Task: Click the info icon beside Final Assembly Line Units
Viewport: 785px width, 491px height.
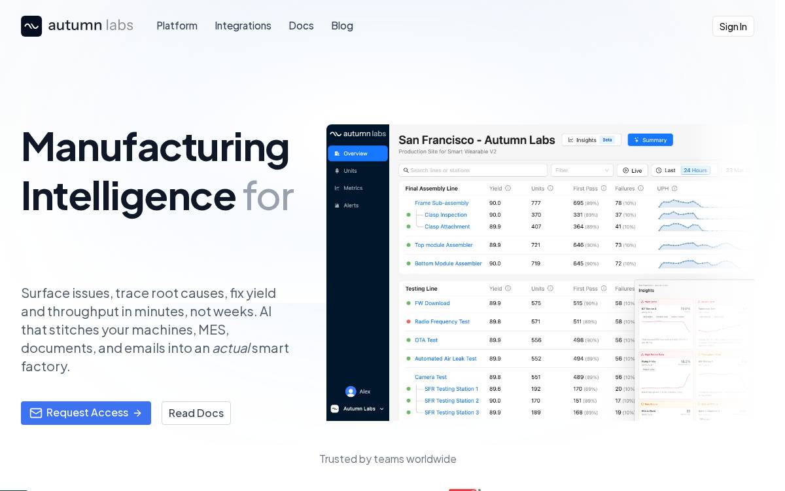Action: (x=550, y=189)
